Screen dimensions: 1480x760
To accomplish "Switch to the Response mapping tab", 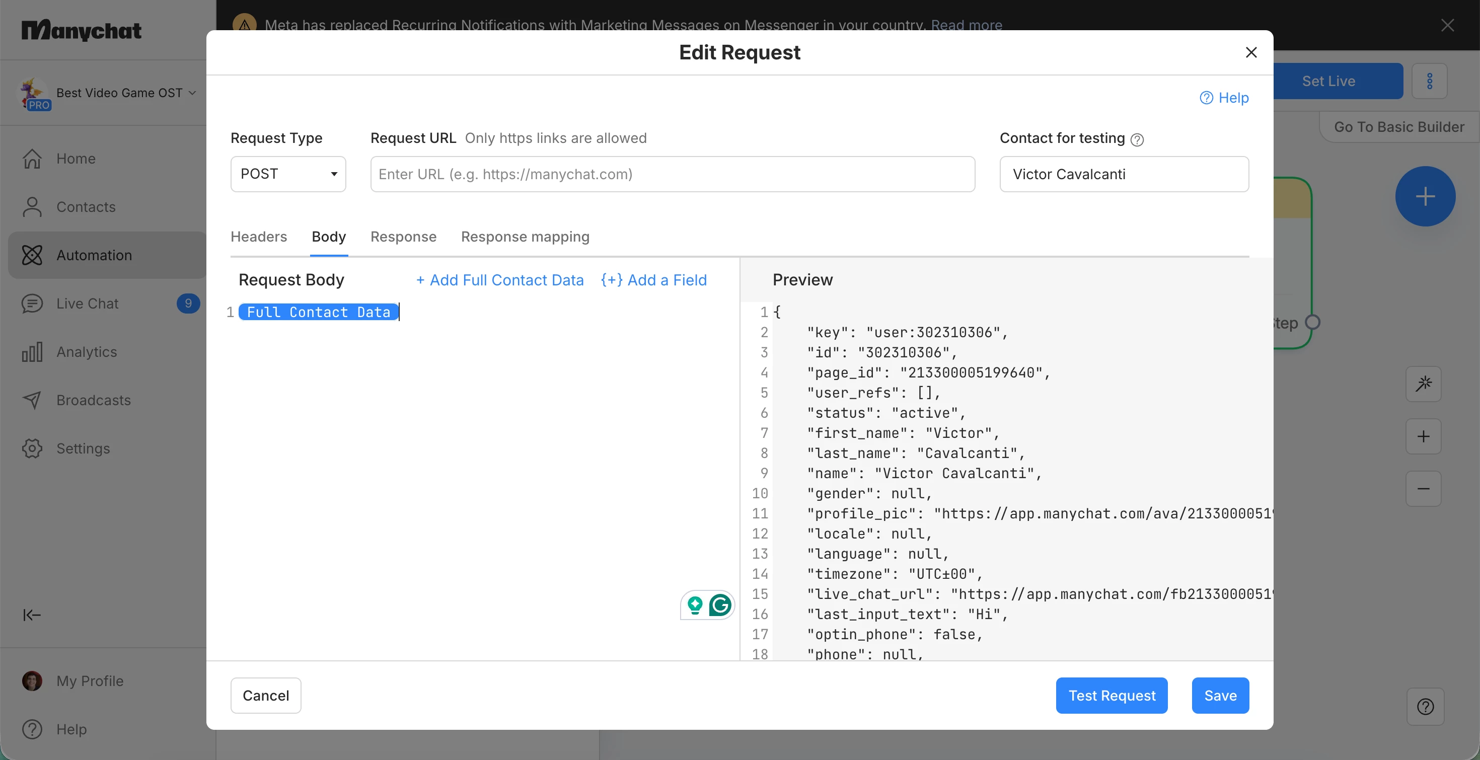I will 525,237.
